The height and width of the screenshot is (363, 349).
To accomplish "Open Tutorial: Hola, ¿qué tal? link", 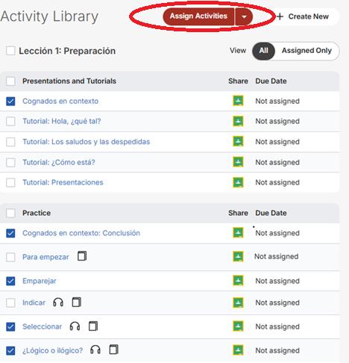I will [x=62, y=122].
